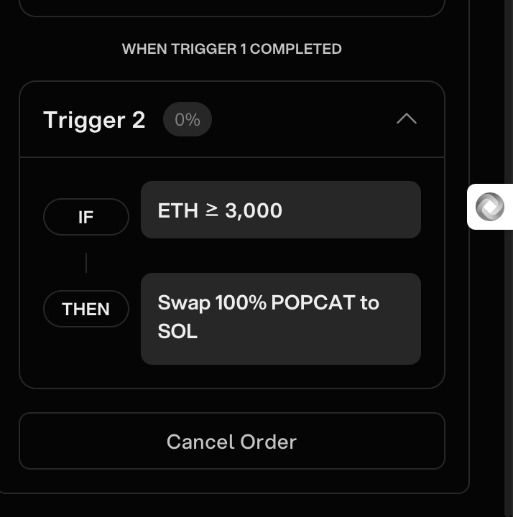Click the WHEN TRIGGER 1 COMPLETED label
Screen dimensions: 513x517
pyautogui.click(x=231, y=49)
